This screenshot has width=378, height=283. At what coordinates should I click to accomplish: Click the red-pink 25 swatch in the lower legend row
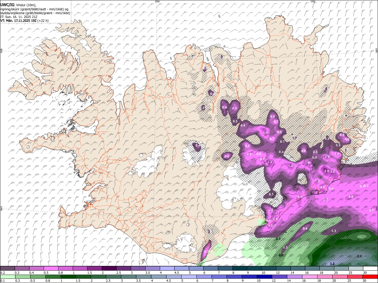click(355, 277)
